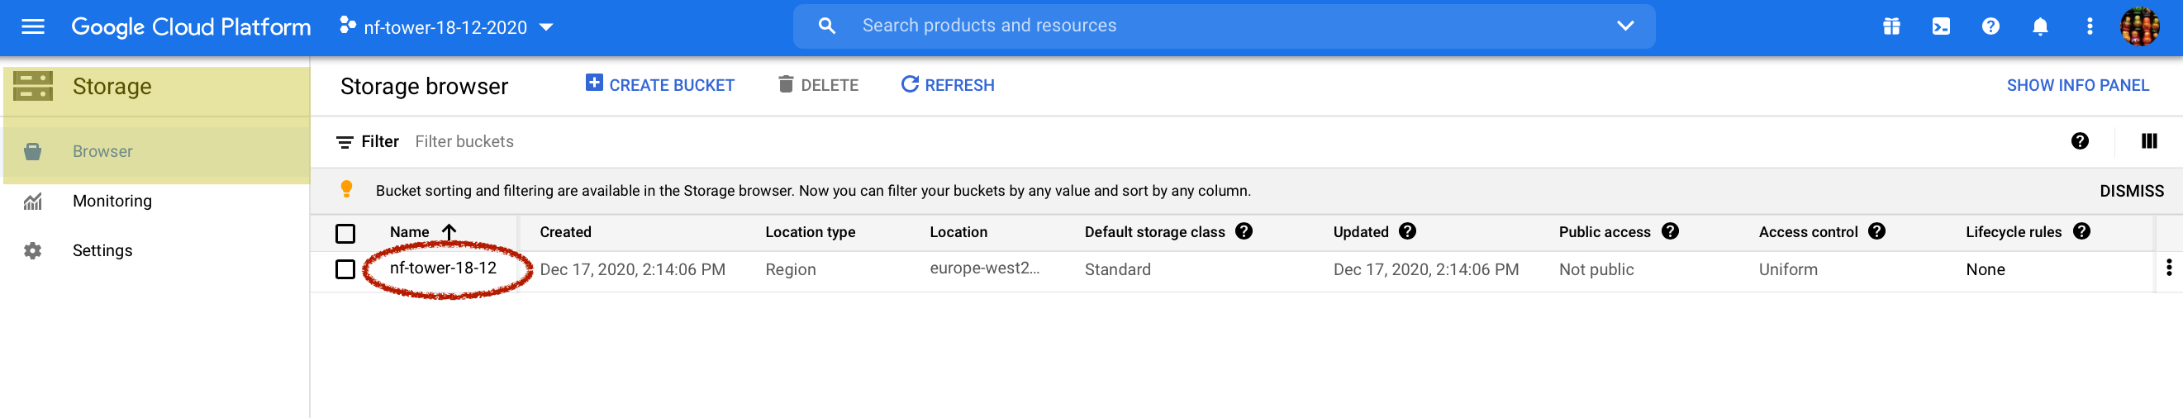Open Settings in the Storage sidebar
The height and width of the screenshot is (418, 2183).
point(102,251)
